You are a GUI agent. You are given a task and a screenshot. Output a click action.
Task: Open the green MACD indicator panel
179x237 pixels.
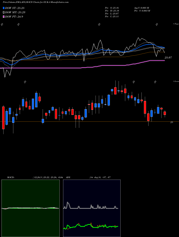[30, 208]
